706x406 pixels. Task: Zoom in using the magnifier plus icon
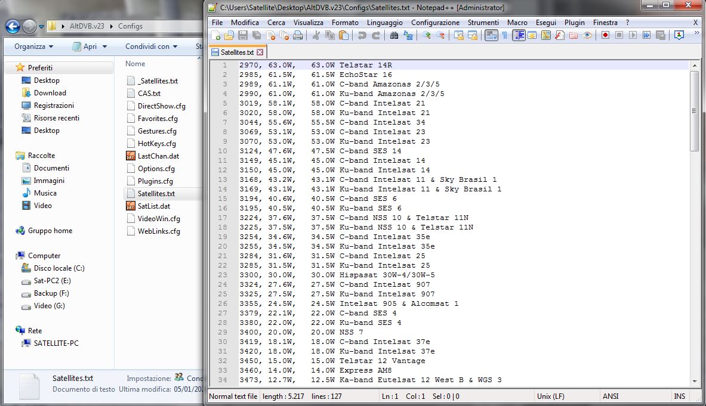pos(426,36)
